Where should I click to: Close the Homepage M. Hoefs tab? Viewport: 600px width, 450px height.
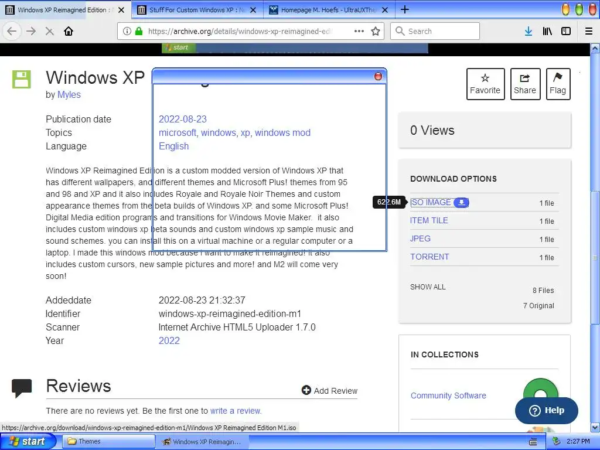(x=385, y=10)
